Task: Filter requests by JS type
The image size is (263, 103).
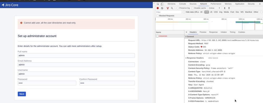Action: coord(211,12)
